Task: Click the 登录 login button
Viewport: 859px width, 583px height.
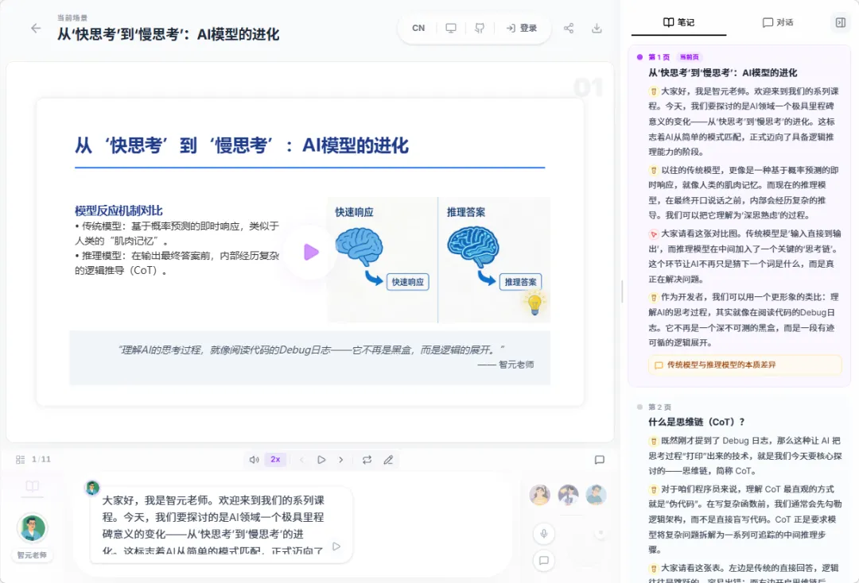Action: [522, 28]
